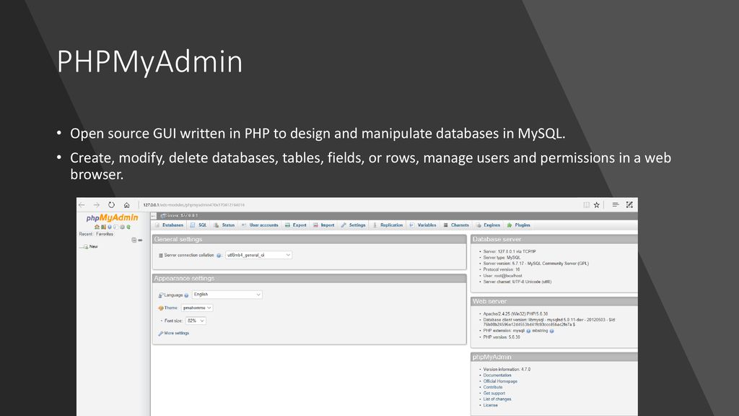This screenshot has width=739, height=416.
Task: Open the List of changes link
Action: pyautogui.click(x=497, y=399)
